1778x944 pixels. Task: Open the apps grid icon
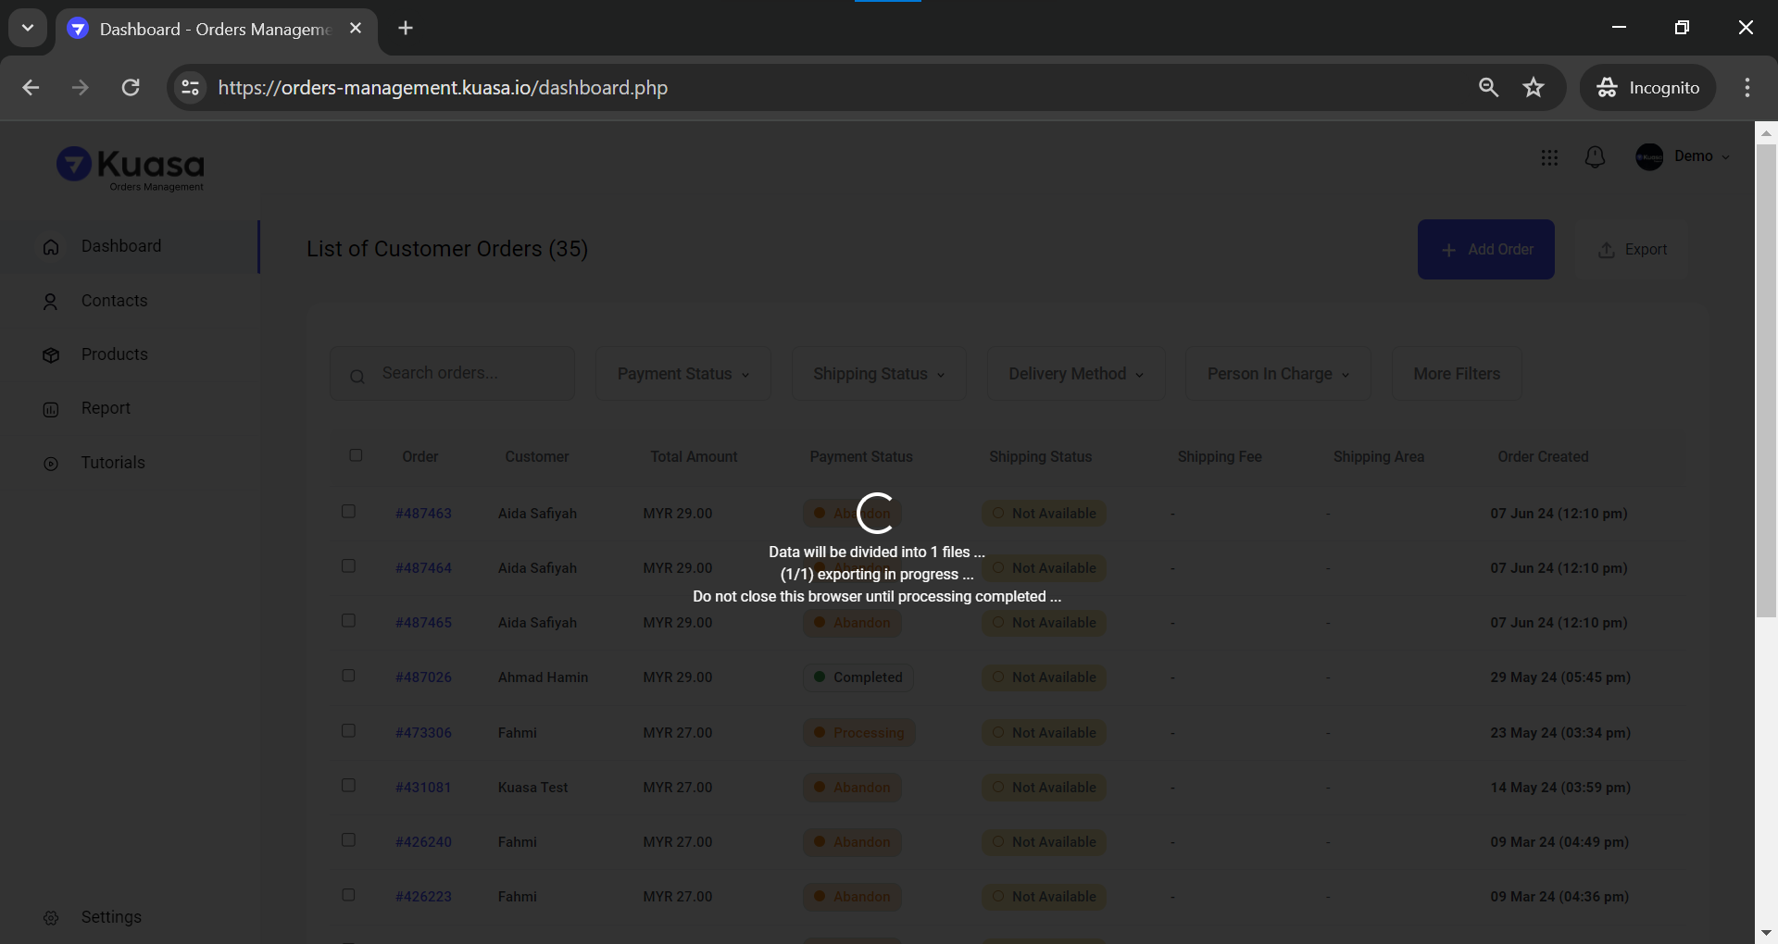click(1549, 157)
